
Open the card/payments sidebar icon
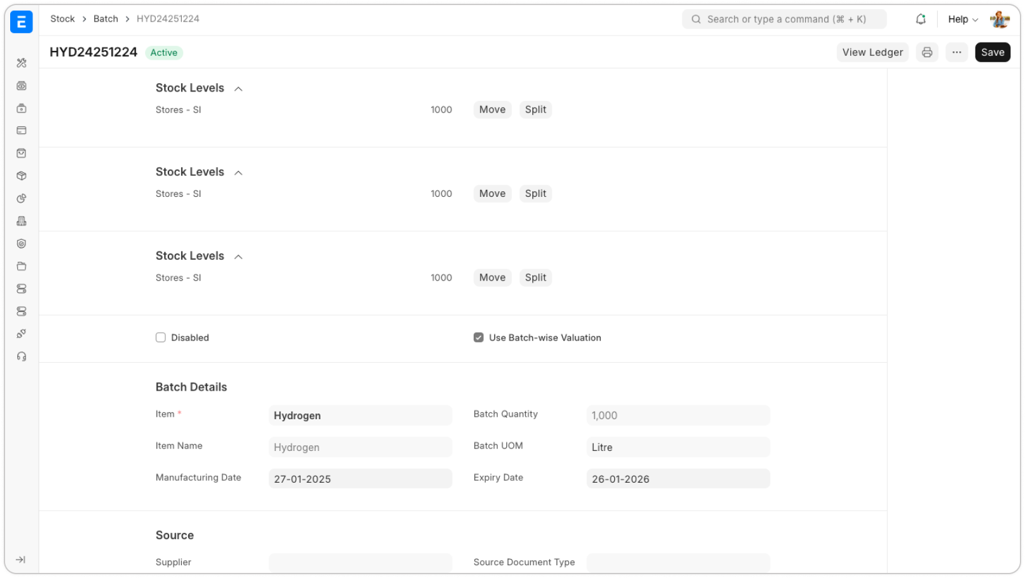[x=22, y=131]
